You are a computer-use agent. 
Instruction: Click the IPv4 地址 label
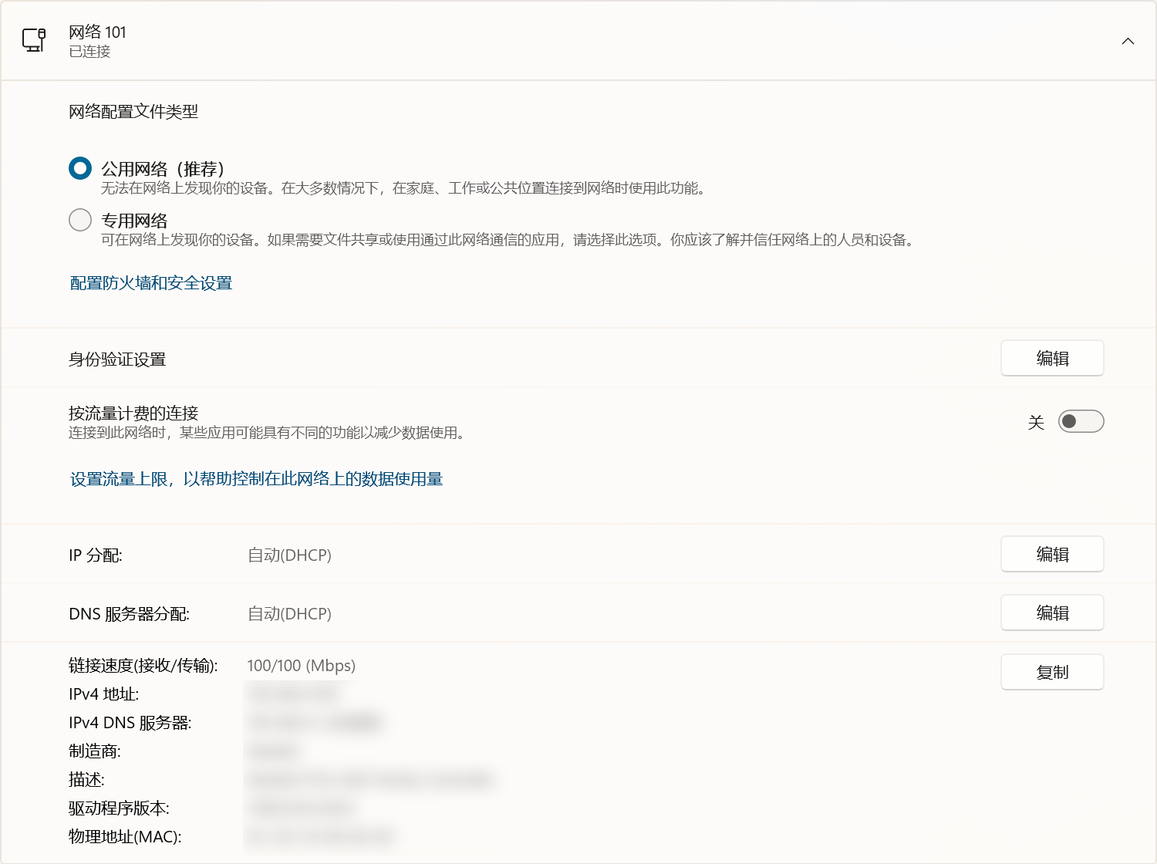coord(104,694)
